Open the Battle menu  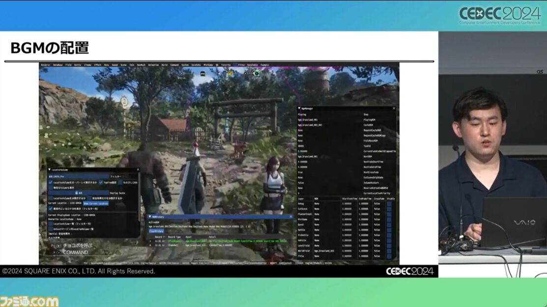[78, 65]
